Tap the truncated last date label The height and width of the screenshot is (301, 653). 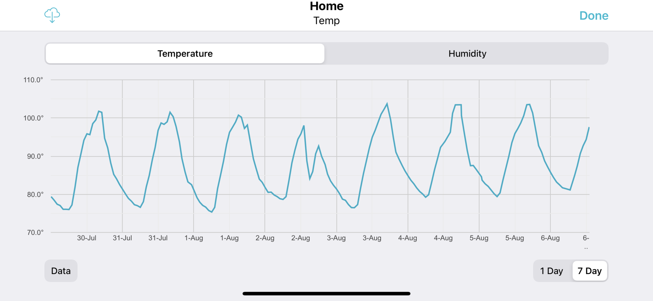point(586,238)
